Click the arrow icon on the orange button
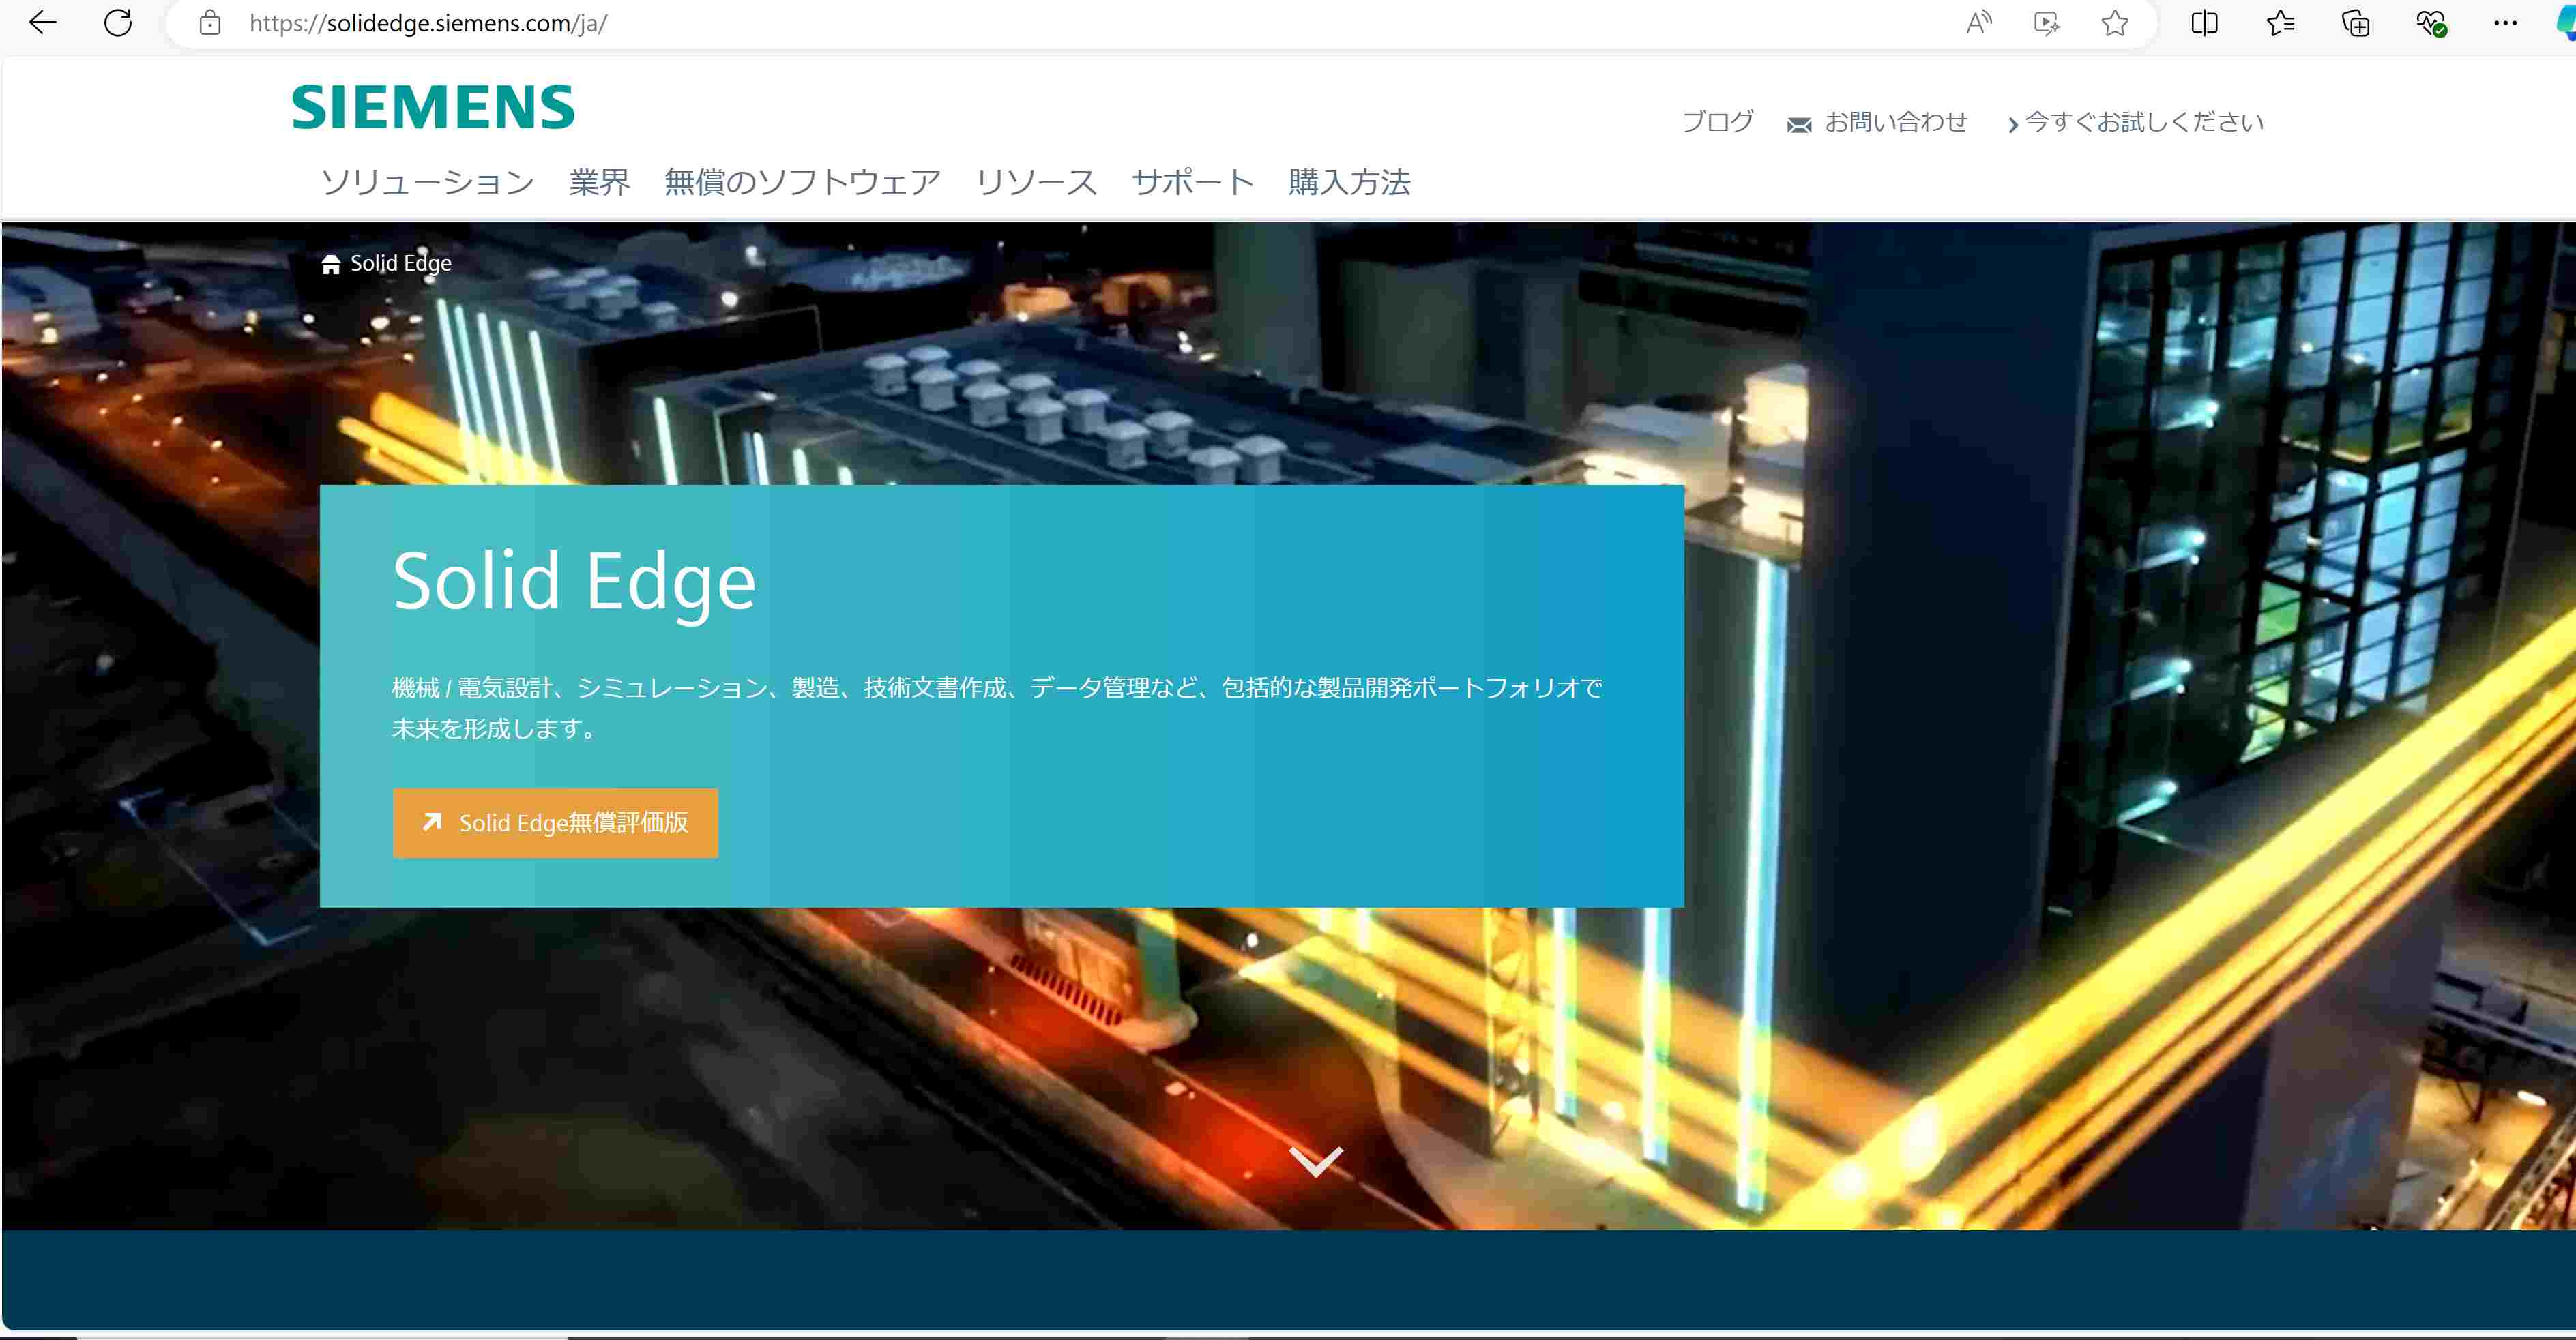 [431, 821]
